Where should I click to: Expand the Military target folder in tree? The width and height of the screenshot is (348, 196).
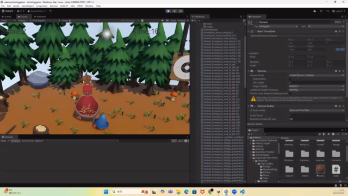coord(251,144)
